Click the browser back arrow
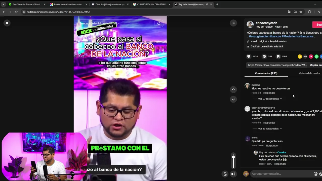The image size is (322, 181). (4, 12)
